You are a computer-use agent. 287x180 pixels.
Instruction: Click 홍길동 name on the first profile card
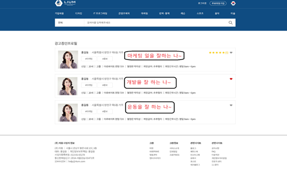85,53
